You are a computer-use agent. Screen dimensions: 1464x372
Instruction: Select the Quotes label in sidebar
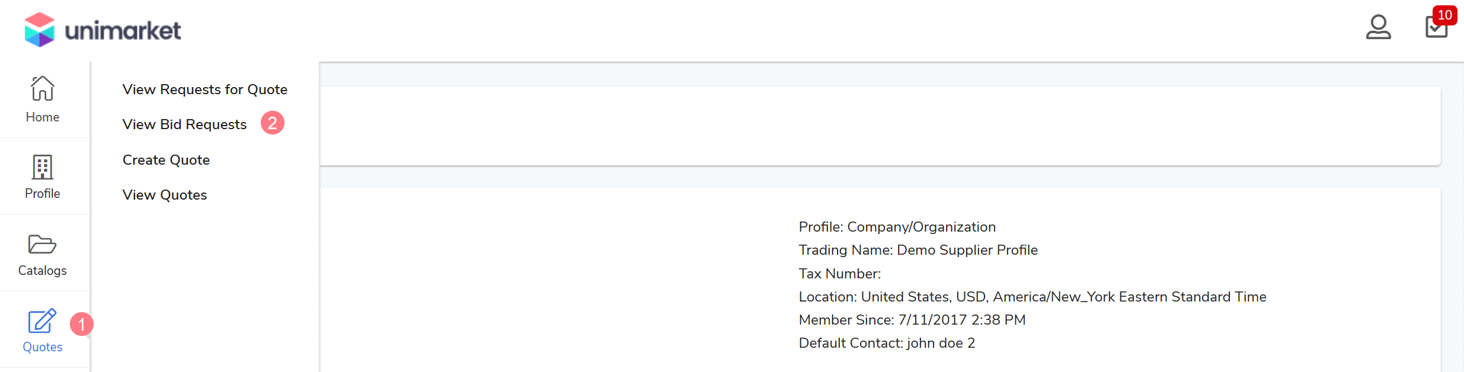pos(43,347)
